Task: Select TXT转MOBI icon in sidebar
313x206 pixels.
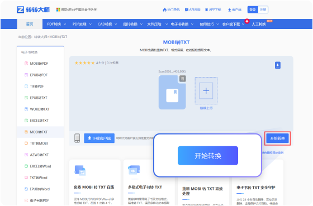Action: [26, 143]
